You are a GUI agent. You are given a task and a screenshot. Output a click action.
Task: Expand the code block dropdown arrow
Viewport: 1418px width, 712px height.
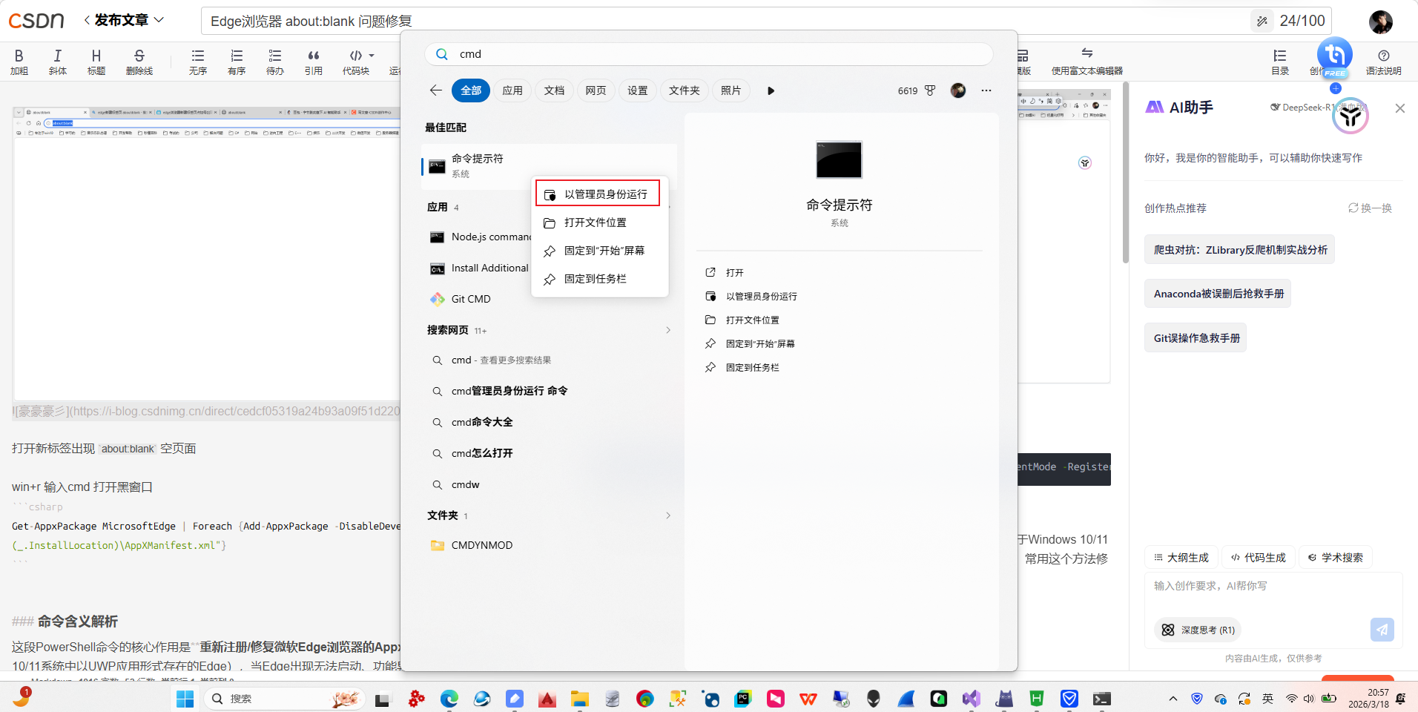372,56
